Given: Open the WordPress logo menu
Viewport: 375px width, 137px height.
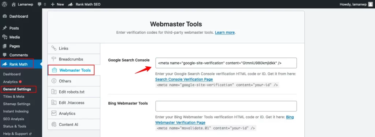Looking at the screenshot, I should [4, 4].
